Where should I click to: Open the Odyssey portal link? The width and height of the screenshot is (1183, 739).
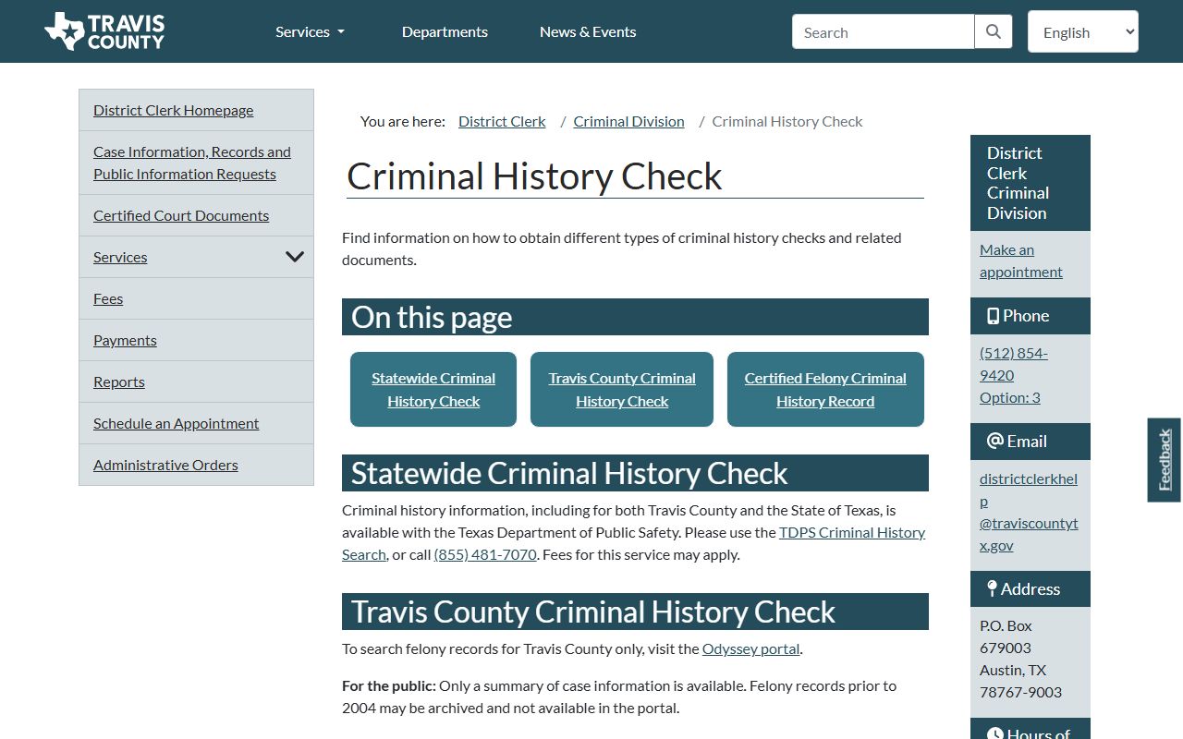click(750, 648)
